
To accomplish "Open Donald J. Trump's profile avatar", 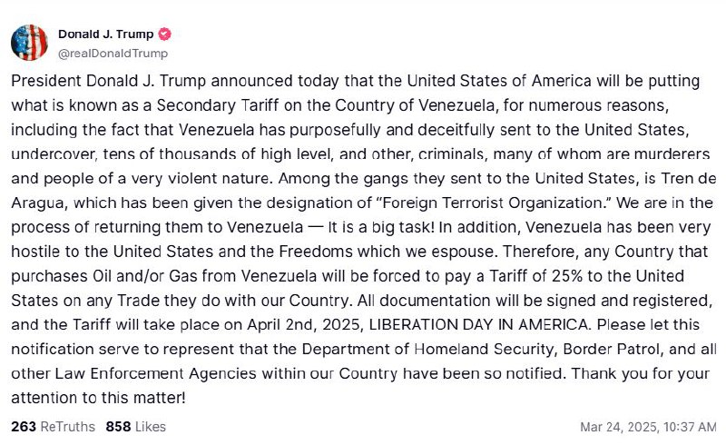I will 29,43.
